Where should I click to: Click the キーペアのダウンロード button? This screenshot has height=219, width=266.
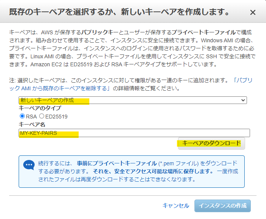point(211,143)
